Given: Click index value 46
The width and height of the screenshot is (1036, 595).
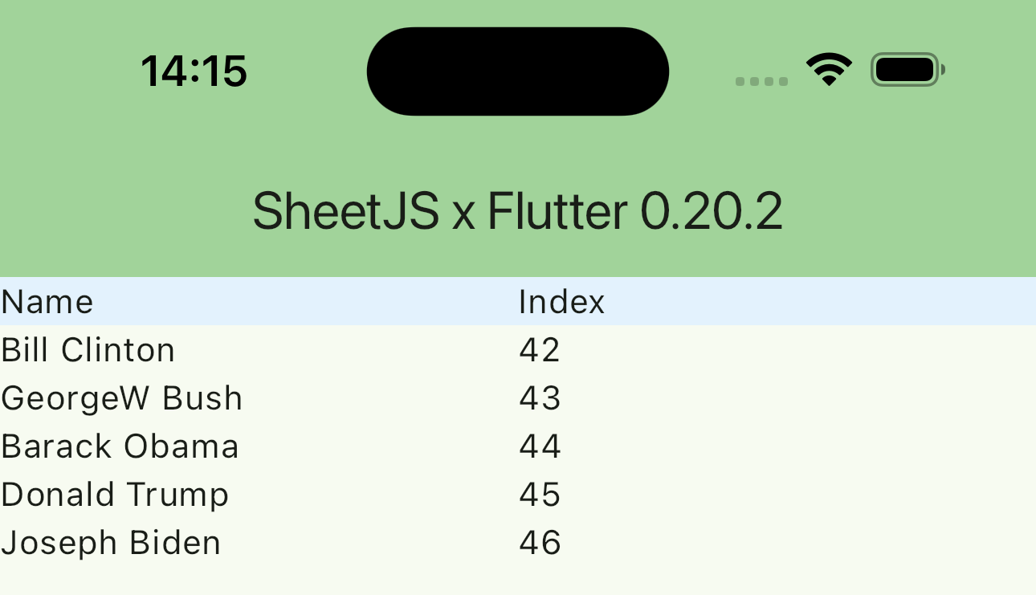Looking at the screenshot, I should [540, 543].
